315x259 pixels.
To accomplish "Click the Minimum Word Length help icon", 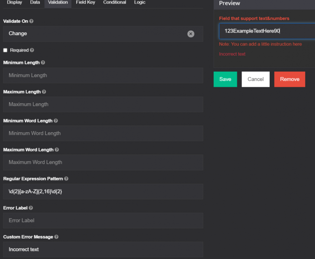I will pos(56,120).
